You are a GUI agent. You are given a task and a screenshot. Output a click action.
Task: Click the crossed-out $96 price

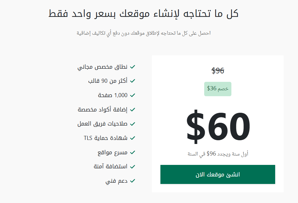pos(218,71)
